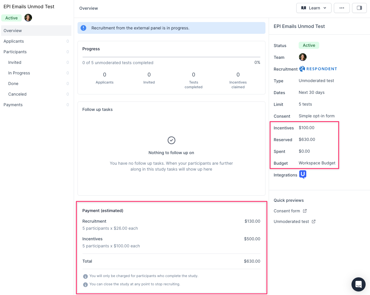Expand the Learn dropdown
The image size is (370, 295).
point(314,8)
